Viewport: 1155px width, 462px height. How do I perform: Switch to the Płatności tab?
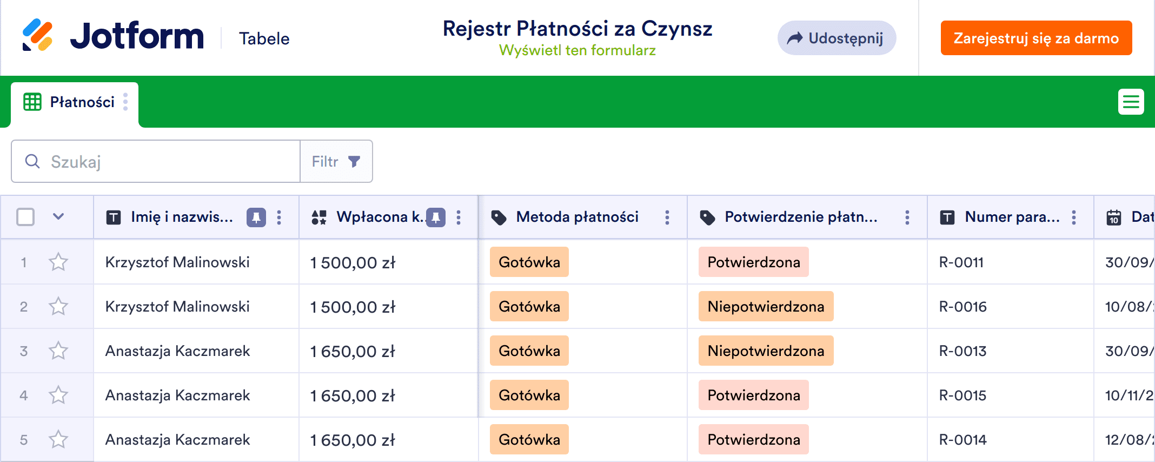tap(81, 102)
